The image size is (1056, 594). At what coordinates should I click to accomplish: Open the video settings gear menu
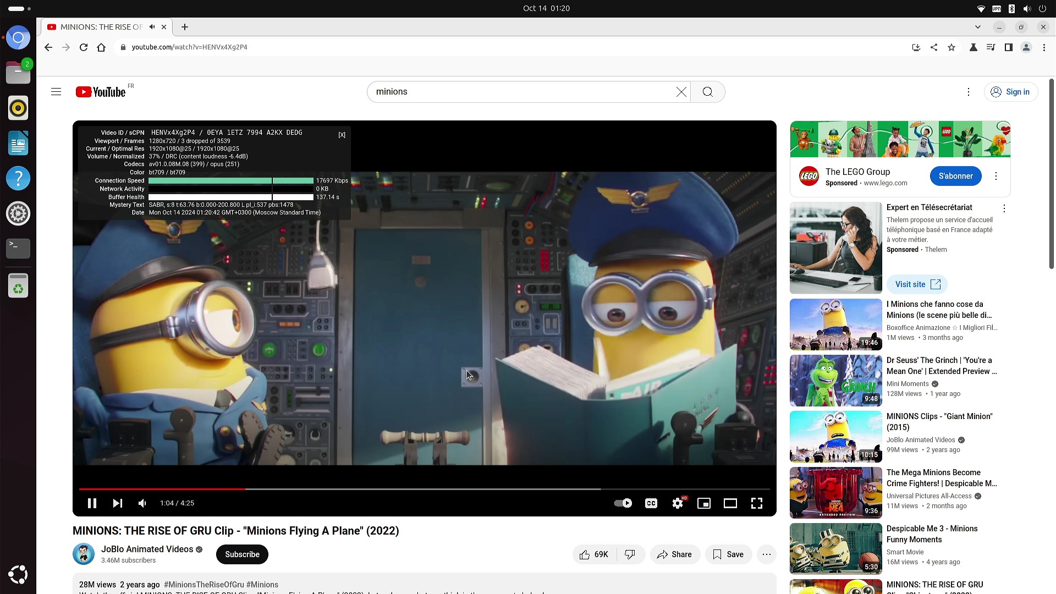click(x=678, y=503)
